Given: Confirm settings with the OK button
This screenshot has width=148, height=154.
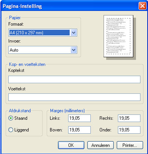Looking at the screenshot, I should click(x=71, y=145).
